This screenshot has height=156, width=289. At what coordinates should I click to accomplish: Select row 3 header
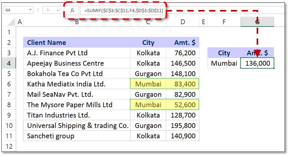9,53
